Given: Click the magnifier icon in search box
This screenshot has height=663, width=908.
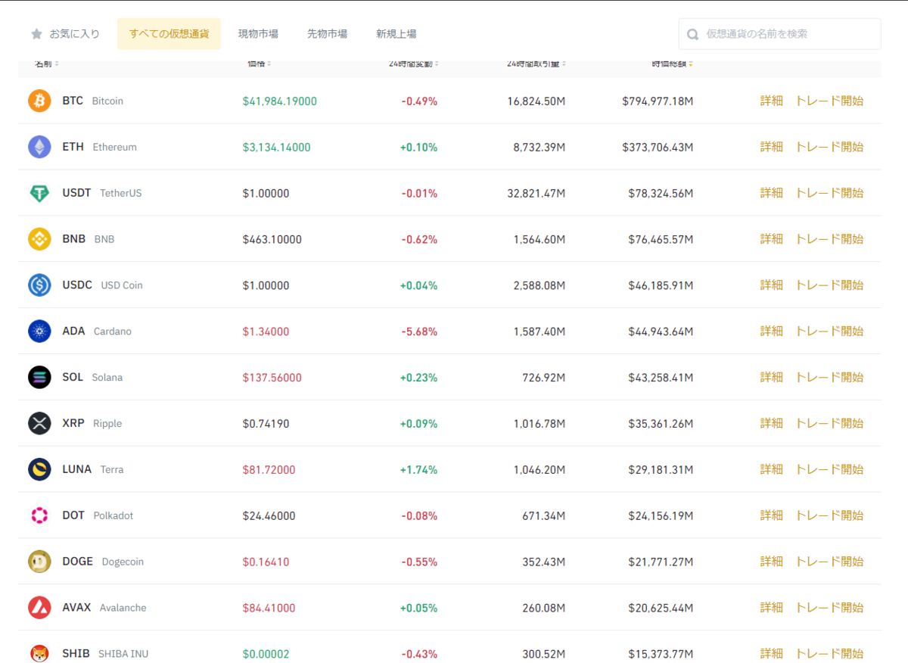Looking at the screenshot, I should point(692,34).
